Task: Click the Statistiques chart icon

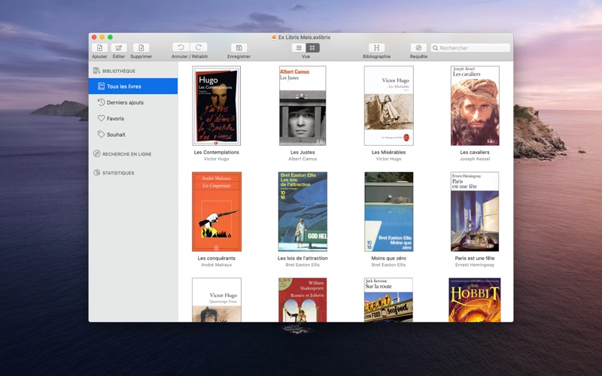Action: tap(97, 173)
